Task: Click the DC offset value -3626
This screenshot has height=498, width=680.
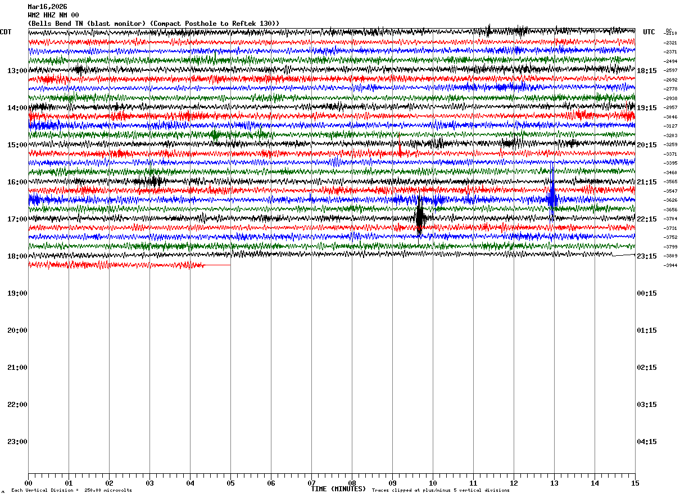Action: [x=670, y=200]
